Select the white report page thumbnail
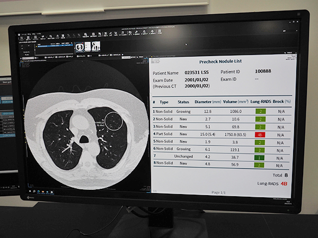Viewport: 318px width, 238px height. tap(87, 47)
